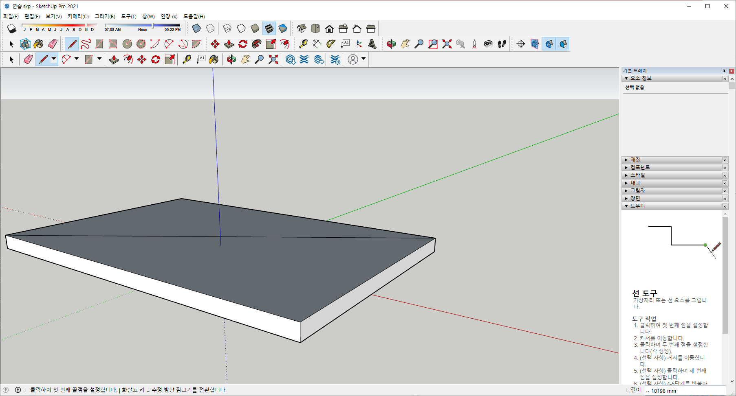Enable Wireframe face style

pos(227,28)
